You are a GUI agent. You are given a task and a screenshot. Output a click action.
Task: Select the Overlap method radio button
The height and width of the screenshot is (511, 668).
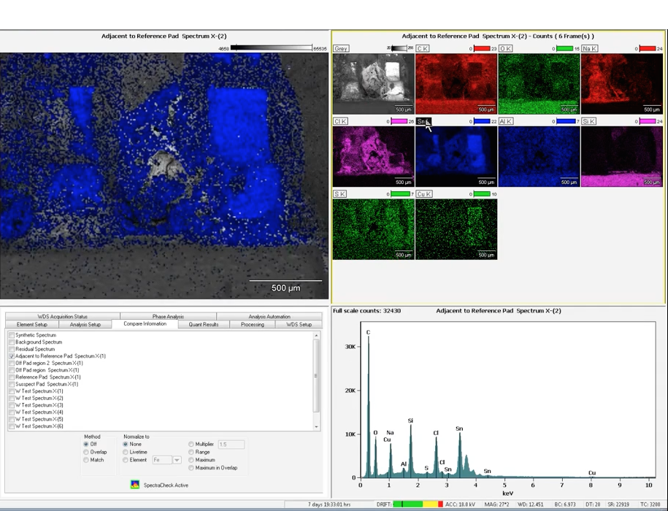pos(86,452)
